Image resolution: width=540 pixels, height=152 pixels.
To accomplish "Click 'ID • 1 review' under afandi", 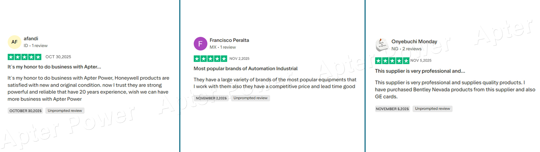I will coord(35,46).
